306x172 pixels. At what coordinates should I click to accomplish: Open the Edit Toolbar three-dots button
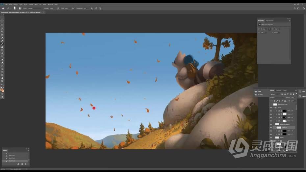[2, 84]
